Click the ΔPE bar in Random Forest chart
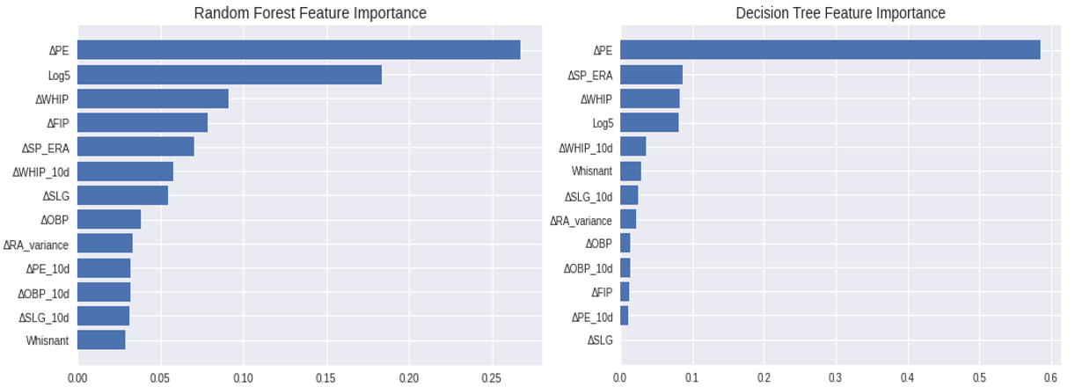 [x=298, y=50]
